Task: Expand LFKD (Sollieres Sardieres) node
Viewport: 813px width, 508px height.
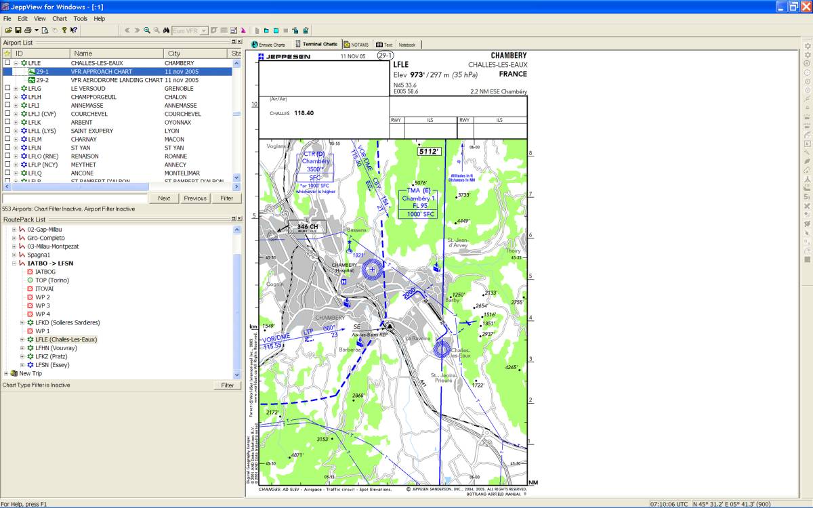Action: (x=22, y=322)
